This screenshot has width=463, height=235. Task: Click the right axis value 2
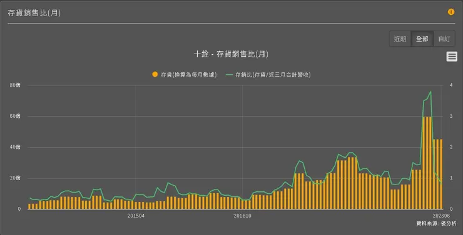[x=450, y=147]
